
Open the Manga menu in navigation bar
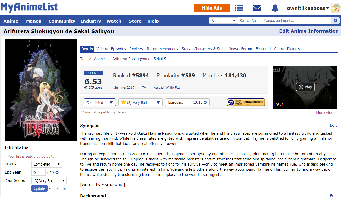[x=33, y=21]
